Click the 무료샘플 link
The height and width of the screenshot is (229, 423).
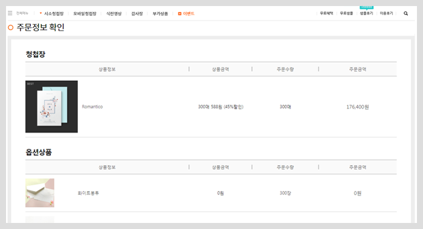click(346, 13)
